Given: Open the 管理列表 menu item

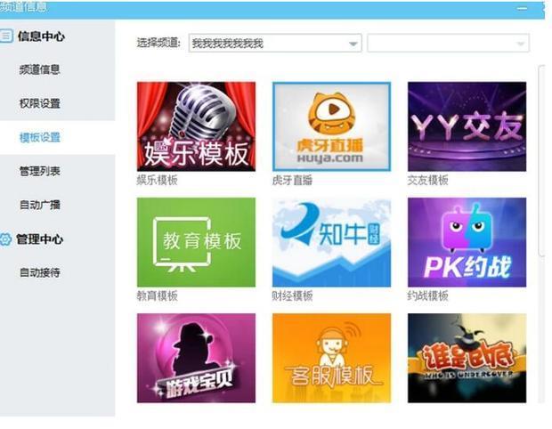Looking at the screenshot, I should pos(40,171).
